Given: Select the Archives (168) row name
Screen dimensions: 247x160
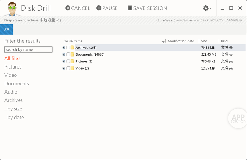Looking at the screenshot, I should [86, 48].
